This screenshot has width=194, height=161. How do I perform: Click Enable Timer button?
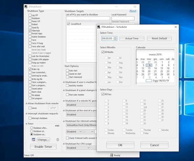[x=43, y=147]
